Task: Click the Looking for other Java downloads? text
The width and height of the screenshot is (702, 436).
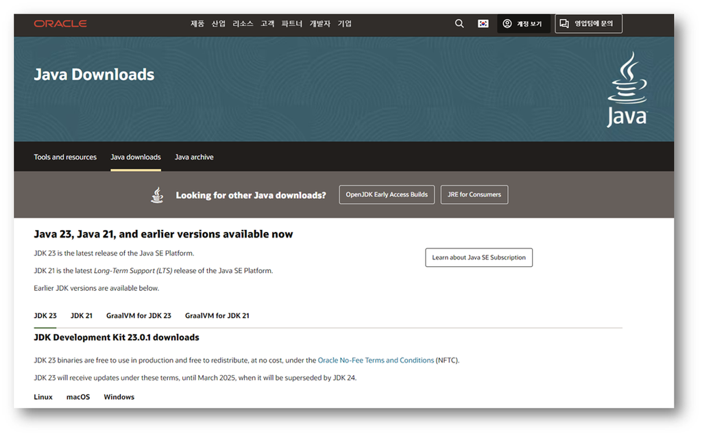Action: (x=251, y=196)
